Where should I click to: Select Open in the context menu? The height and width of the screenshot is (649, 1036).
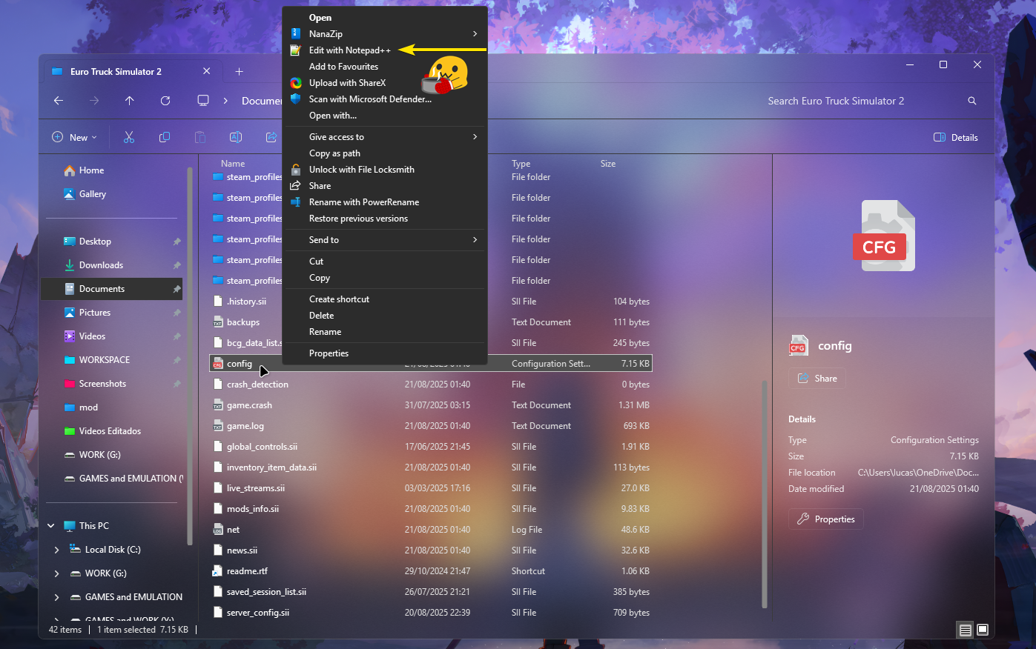coord(385,18)
